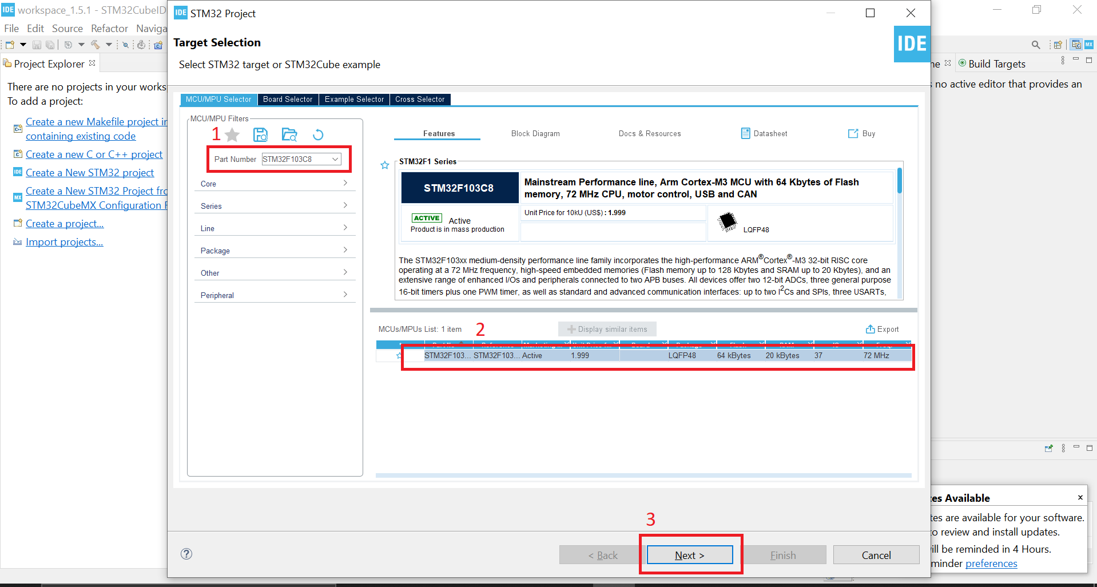Open the Part Number combo box dropdown

tap(335, 159)
